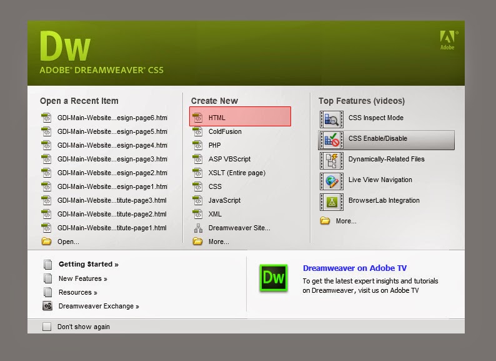Image resolution: width=496 pixels, height=361 pixels.
Task: Open More... under Create New
Action: 219,242
